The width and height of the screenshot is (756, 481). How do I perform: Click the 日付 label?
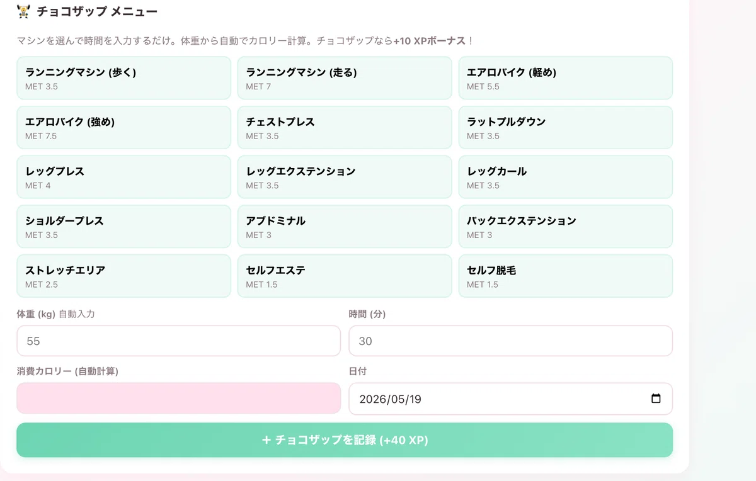pos(358,371)
